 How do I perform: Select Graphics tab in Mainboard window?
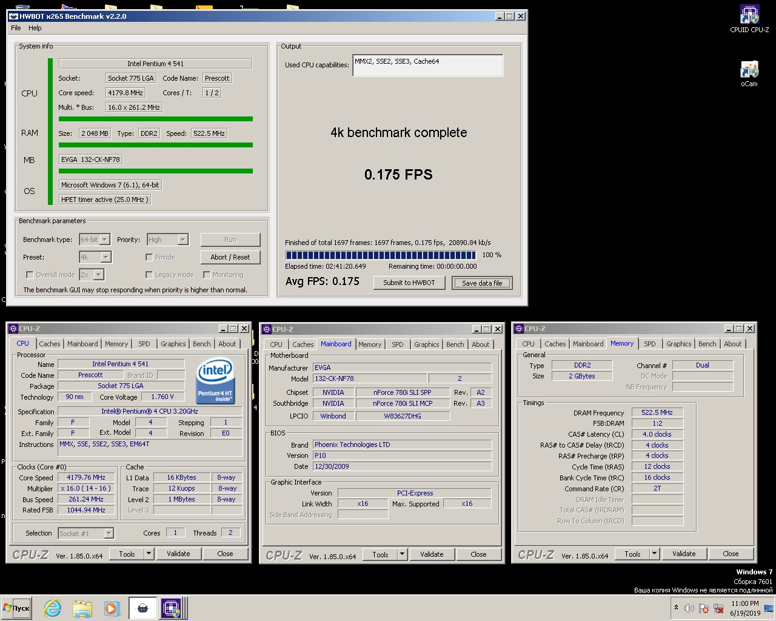(x=427, y=344)
